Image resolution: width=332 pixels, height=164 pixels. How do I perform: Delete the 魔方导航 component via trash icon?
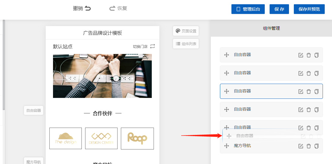coord(309,146)
